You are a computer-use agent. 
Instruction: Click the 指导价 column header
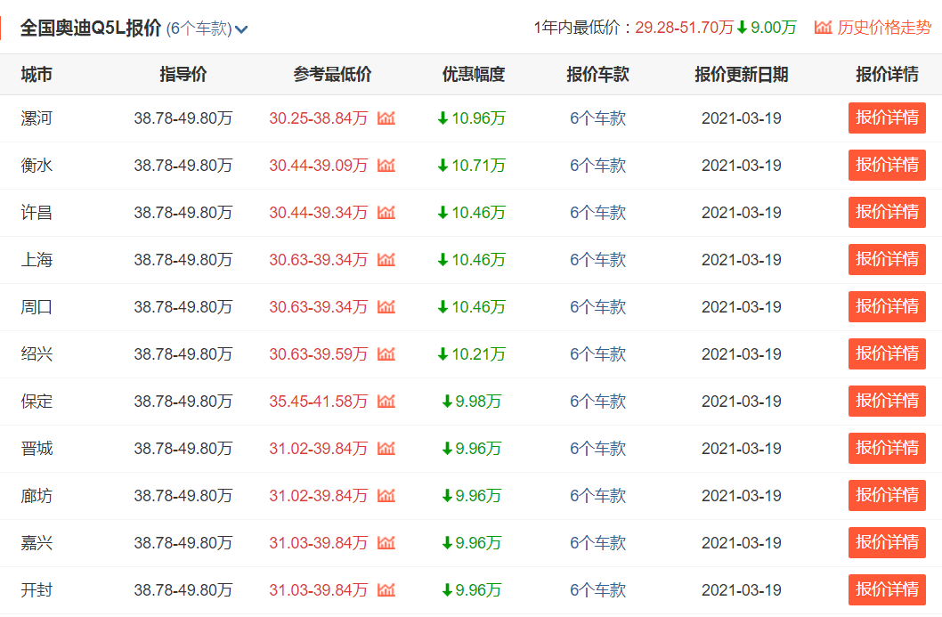pyautogui.click(x=183, y=74)
